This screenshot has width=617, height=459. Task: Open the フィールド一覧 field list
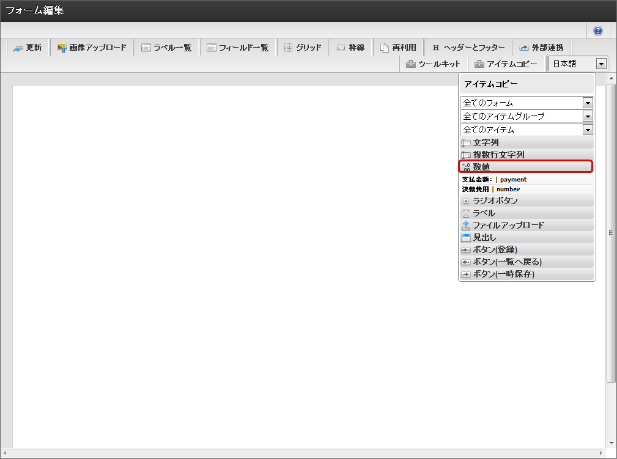click(238, 48)
